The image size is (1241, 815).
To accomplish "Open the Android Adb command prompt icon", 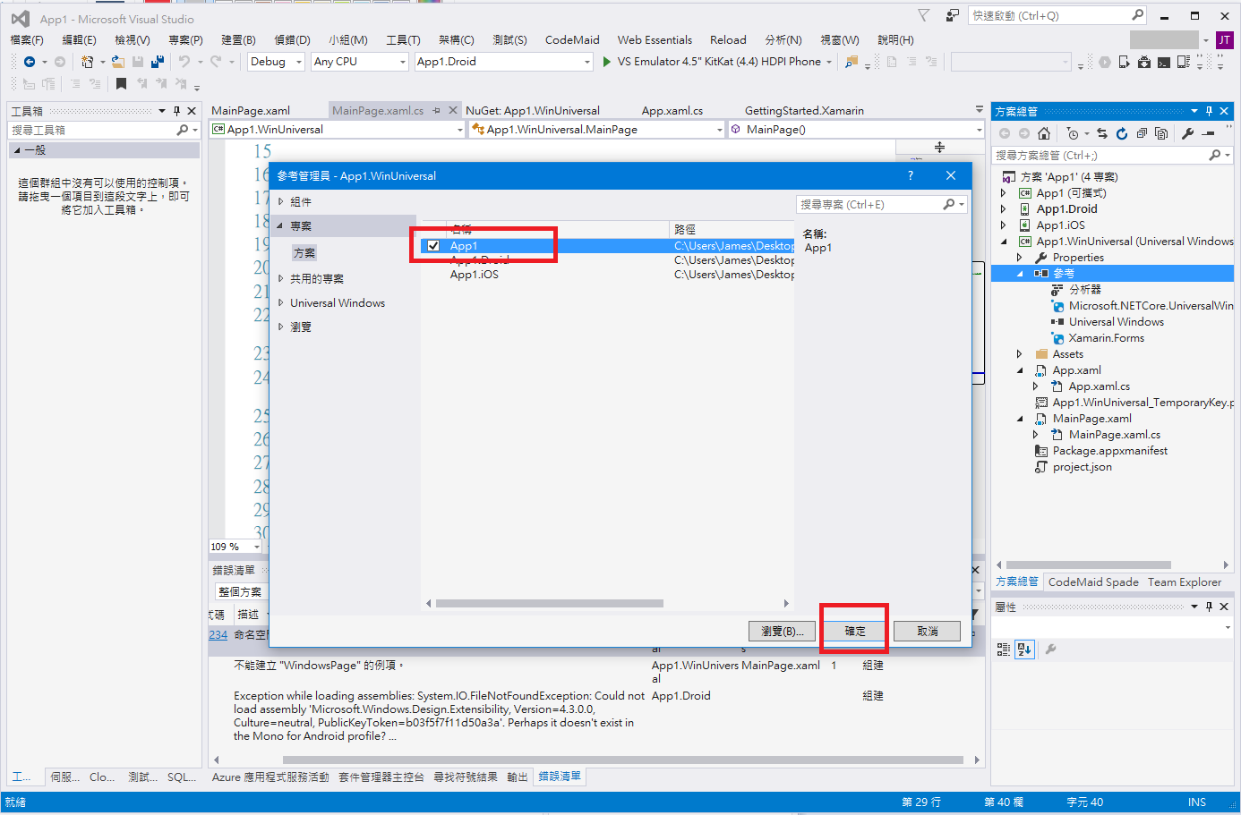I will tap(1164, 62).
